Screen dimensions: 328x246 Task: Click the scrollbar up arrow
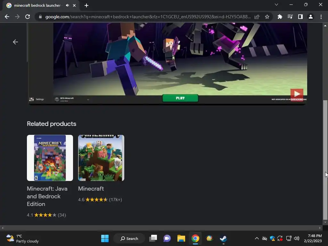pyautogui.click(x=325, y=26)
